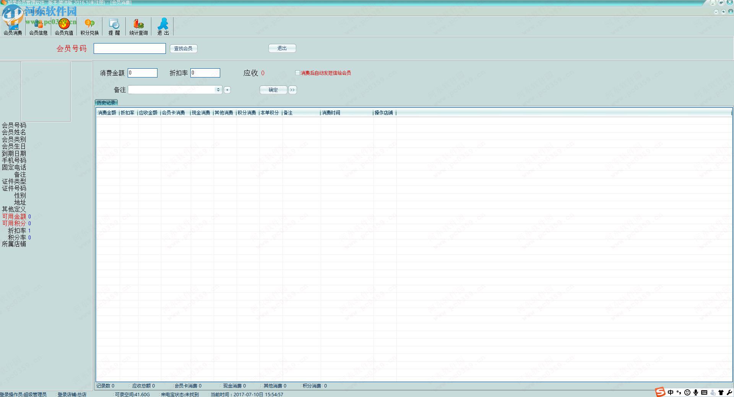Click the 当前时间 status bar entry
The height and width of the screenshot is (397, 734).
[247, 394]
